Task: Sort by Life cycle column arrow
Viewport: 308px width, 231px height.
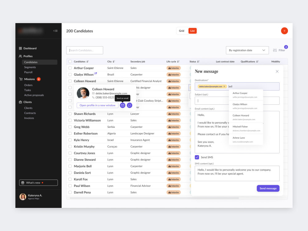Action: point(178,62)
